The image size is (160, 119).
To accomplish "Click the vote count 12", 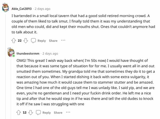I will click(25, 113).
